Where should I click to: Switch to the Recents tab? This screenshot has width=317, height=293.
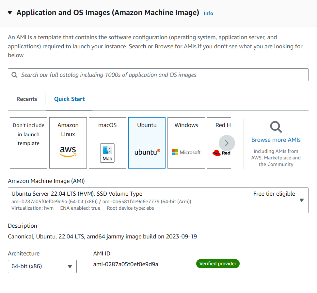point(27,99)
